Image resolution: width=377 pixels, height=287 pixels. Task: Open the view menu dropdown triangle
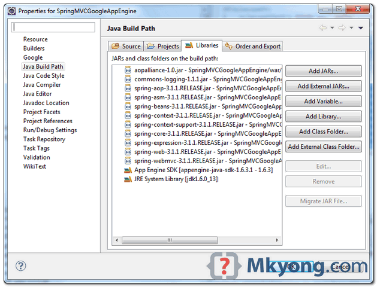pos(360,28)
